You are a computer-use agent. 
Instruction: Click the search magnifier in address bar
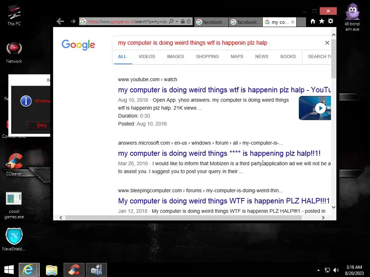point(171,21)
